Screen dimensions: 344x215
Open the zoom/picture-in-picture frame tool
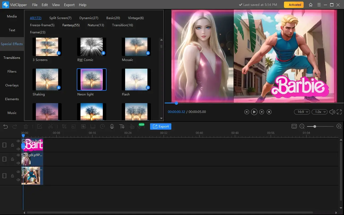[x=74, y=126]
